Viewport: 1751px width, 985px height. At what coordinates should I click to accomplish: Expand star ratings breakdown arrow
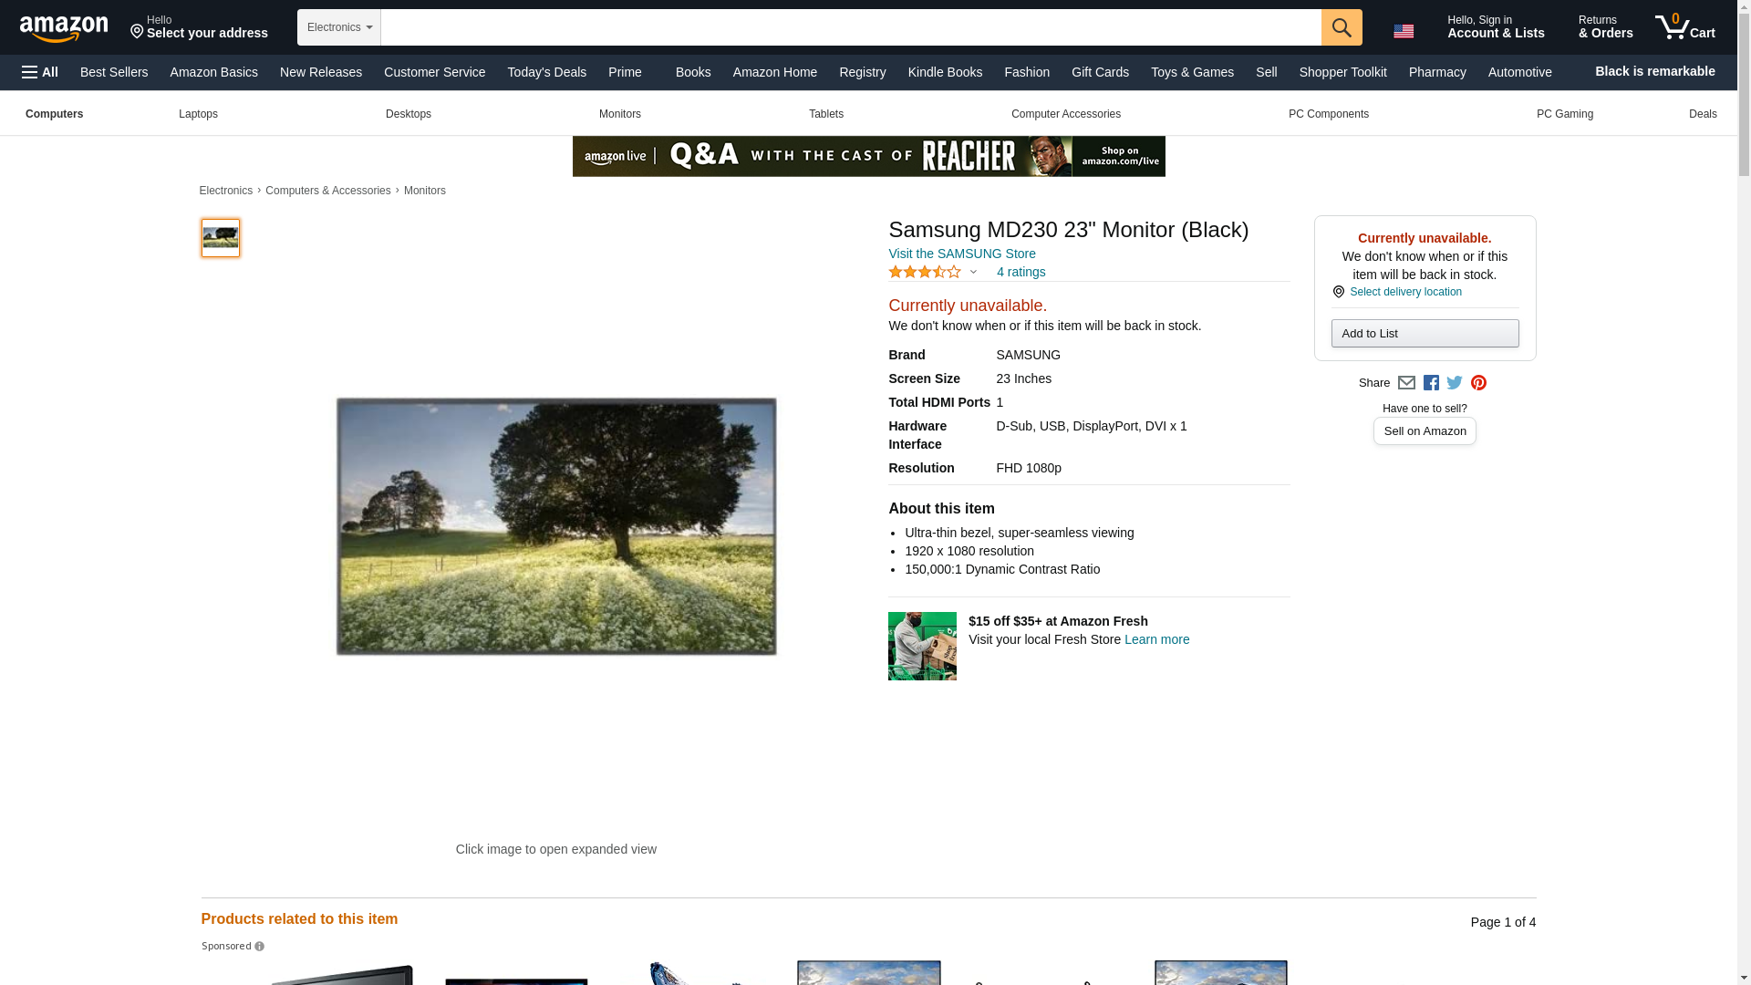(x=973, y=272)
